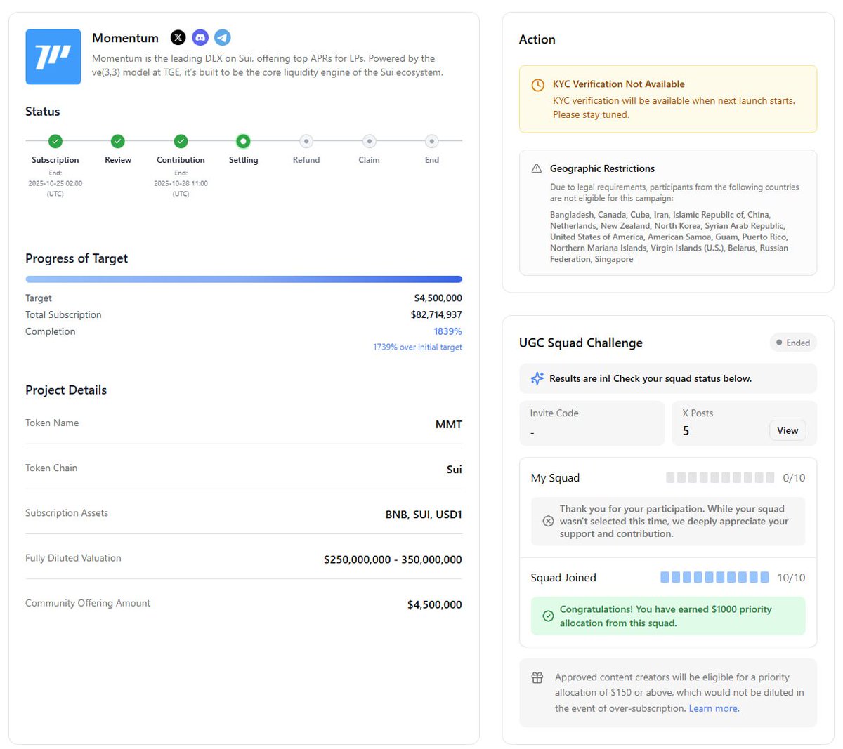Click the restricted countries list

[669, 237]
